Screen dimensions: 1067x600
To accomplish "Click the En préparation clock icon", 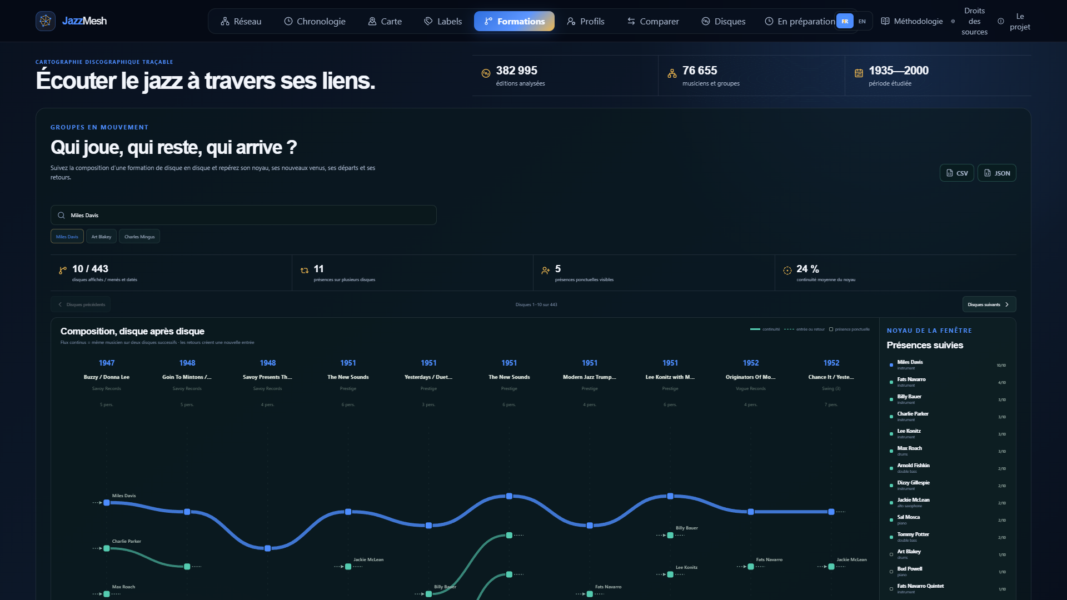I will point(769,21).
